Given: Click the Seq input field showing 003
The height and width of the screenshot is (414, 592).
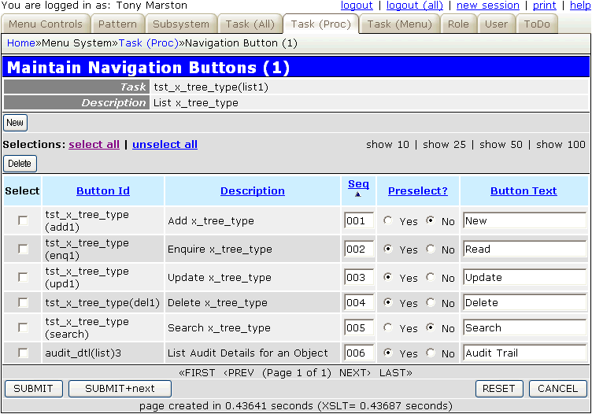Looking at the screenshot, I should (358, 278).
